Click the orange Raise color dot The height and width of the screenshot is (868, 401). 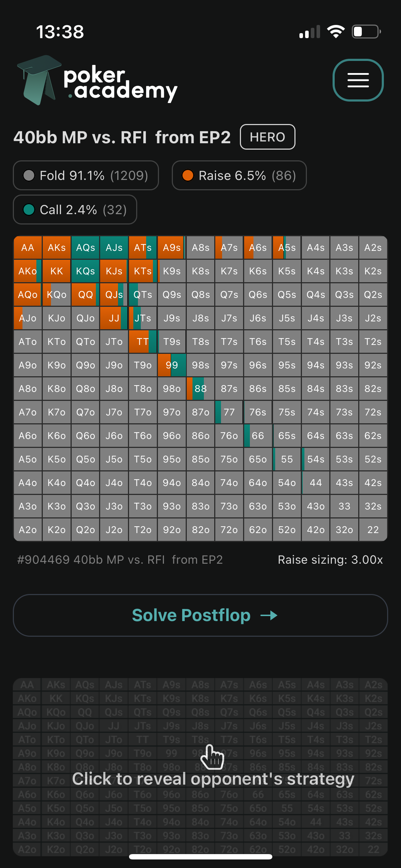(x=187, y=175)
